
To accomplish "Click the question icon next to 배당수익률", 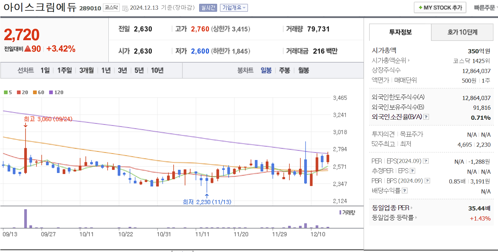I will 405,190.
